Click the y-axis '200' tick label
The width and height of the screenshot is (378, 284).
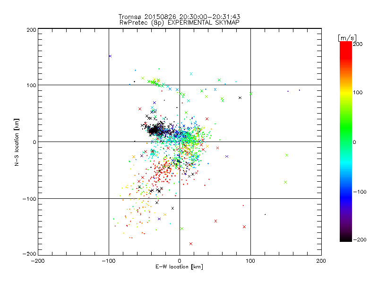tap(31, 30)
